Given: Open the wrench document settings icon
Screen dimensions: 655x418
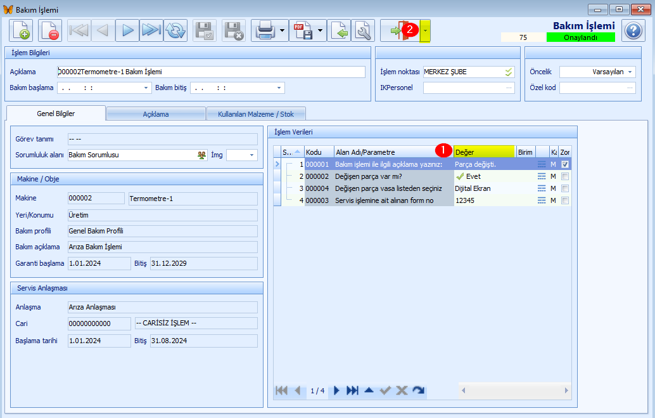Looking at the screenshot, I should (363, 30).
